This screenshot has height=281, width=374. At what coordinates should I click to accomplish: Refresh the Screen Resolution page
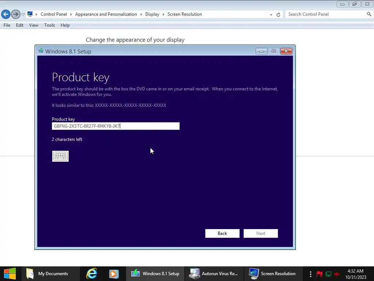point(278,15)
